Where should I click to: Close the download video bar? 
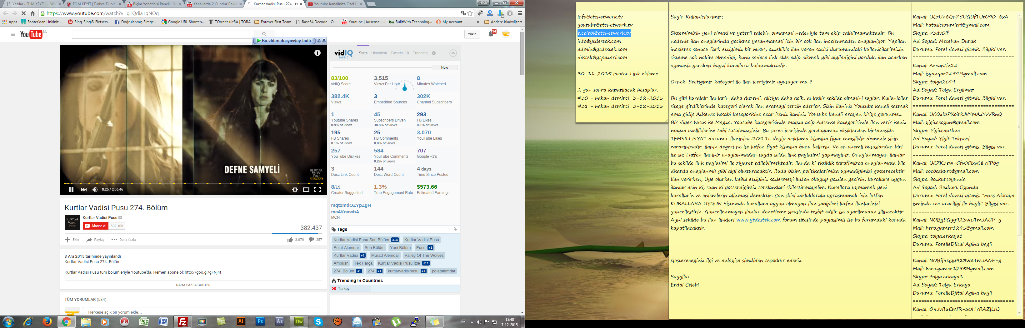[324, 41]
